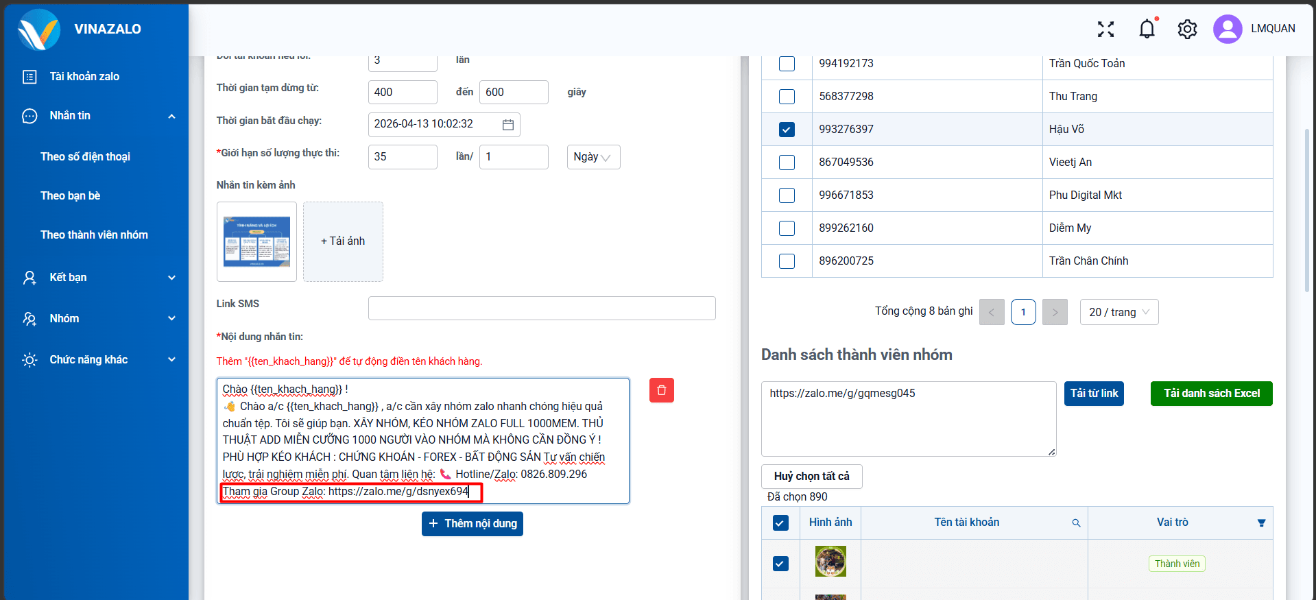Check the box for 568377298 Thu Trang
1316x600 pixels.
787,97
